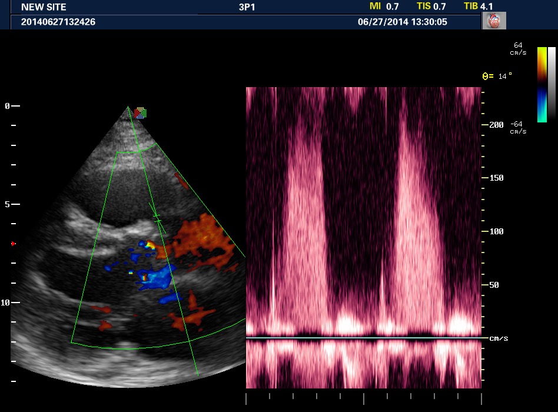
Task: Click the upper 64 cm/s velocity limit label
Action: pyautogui.click(x=519, y=48)
